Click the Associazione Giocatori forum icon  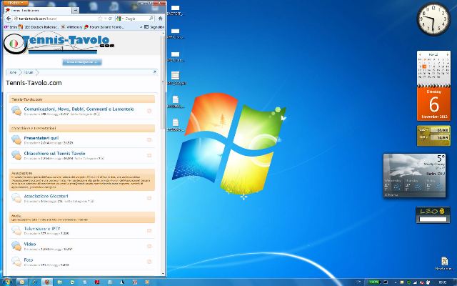(16, 198)
